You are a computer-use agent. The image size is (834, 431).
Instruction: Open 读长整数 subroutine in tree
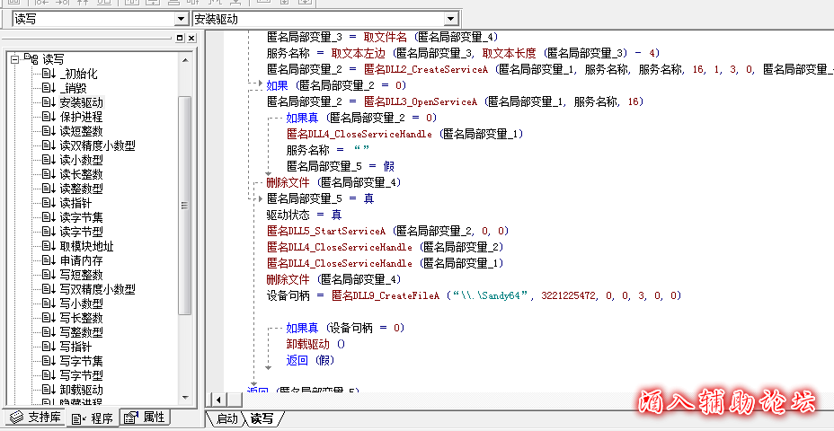(x=81, y=174)
